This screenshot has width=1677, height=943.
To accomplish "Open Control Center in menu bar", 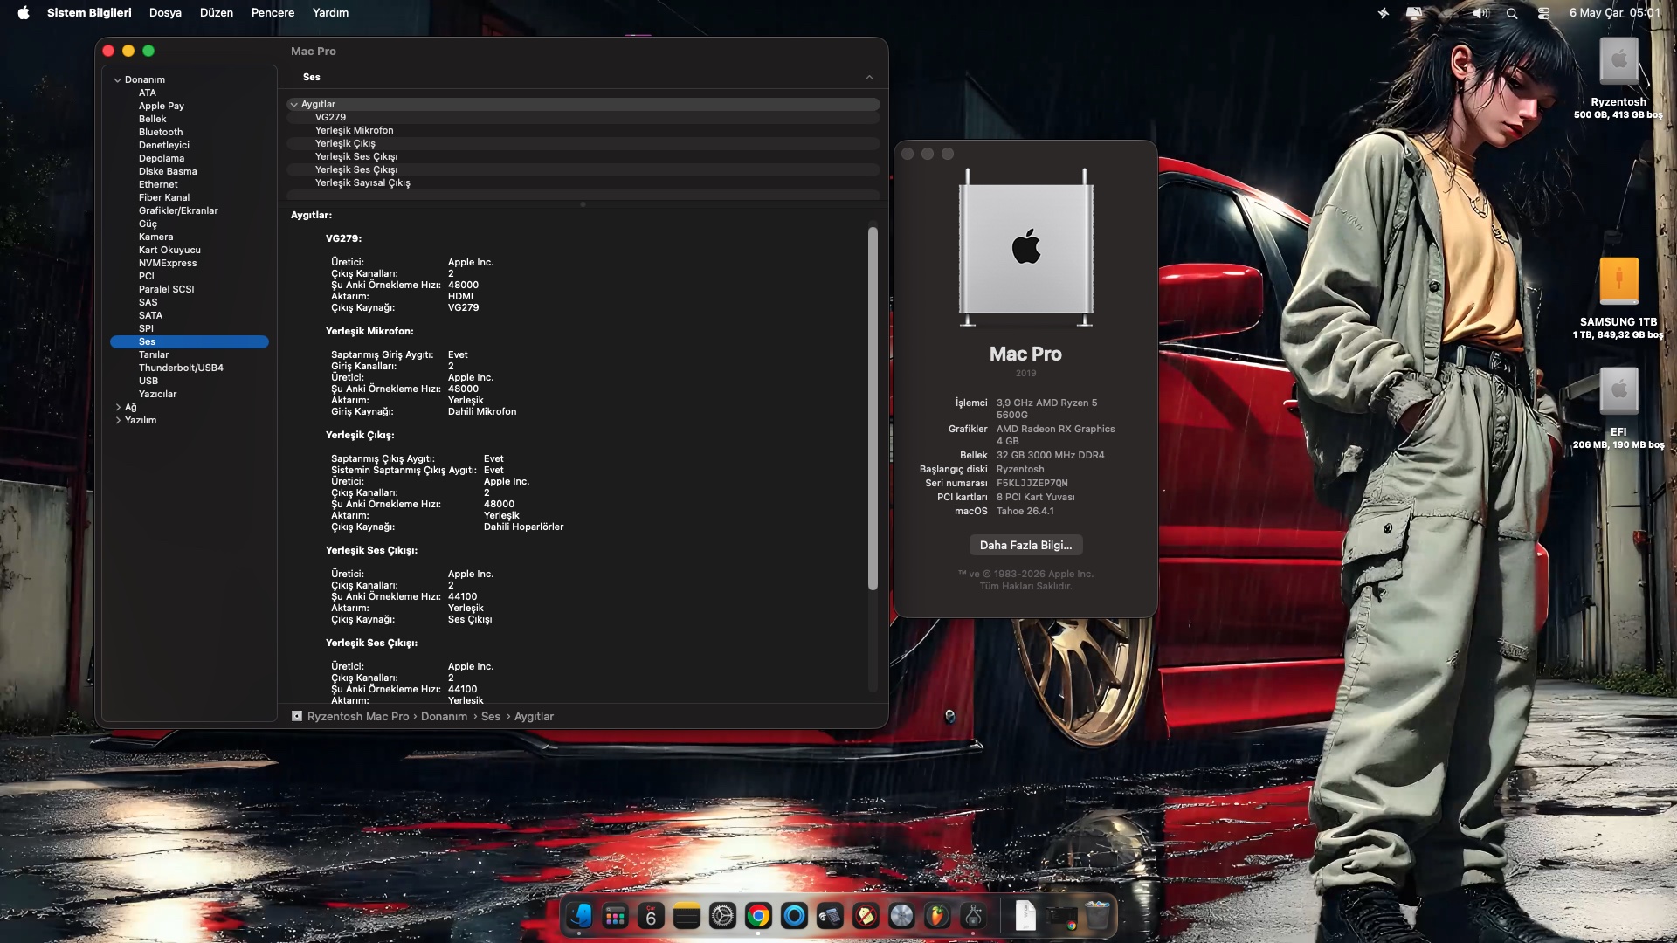I will (1543, 13).
